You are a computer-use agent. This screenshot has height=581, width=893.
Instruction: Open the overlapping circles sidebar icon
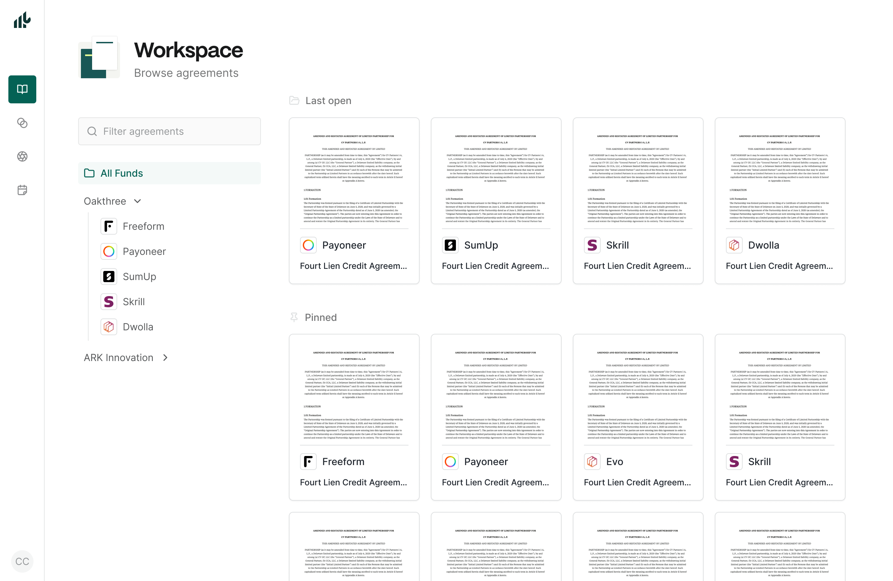tap(22, 123)
